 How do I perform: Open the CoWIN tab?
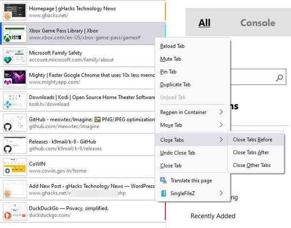(78, 167)
